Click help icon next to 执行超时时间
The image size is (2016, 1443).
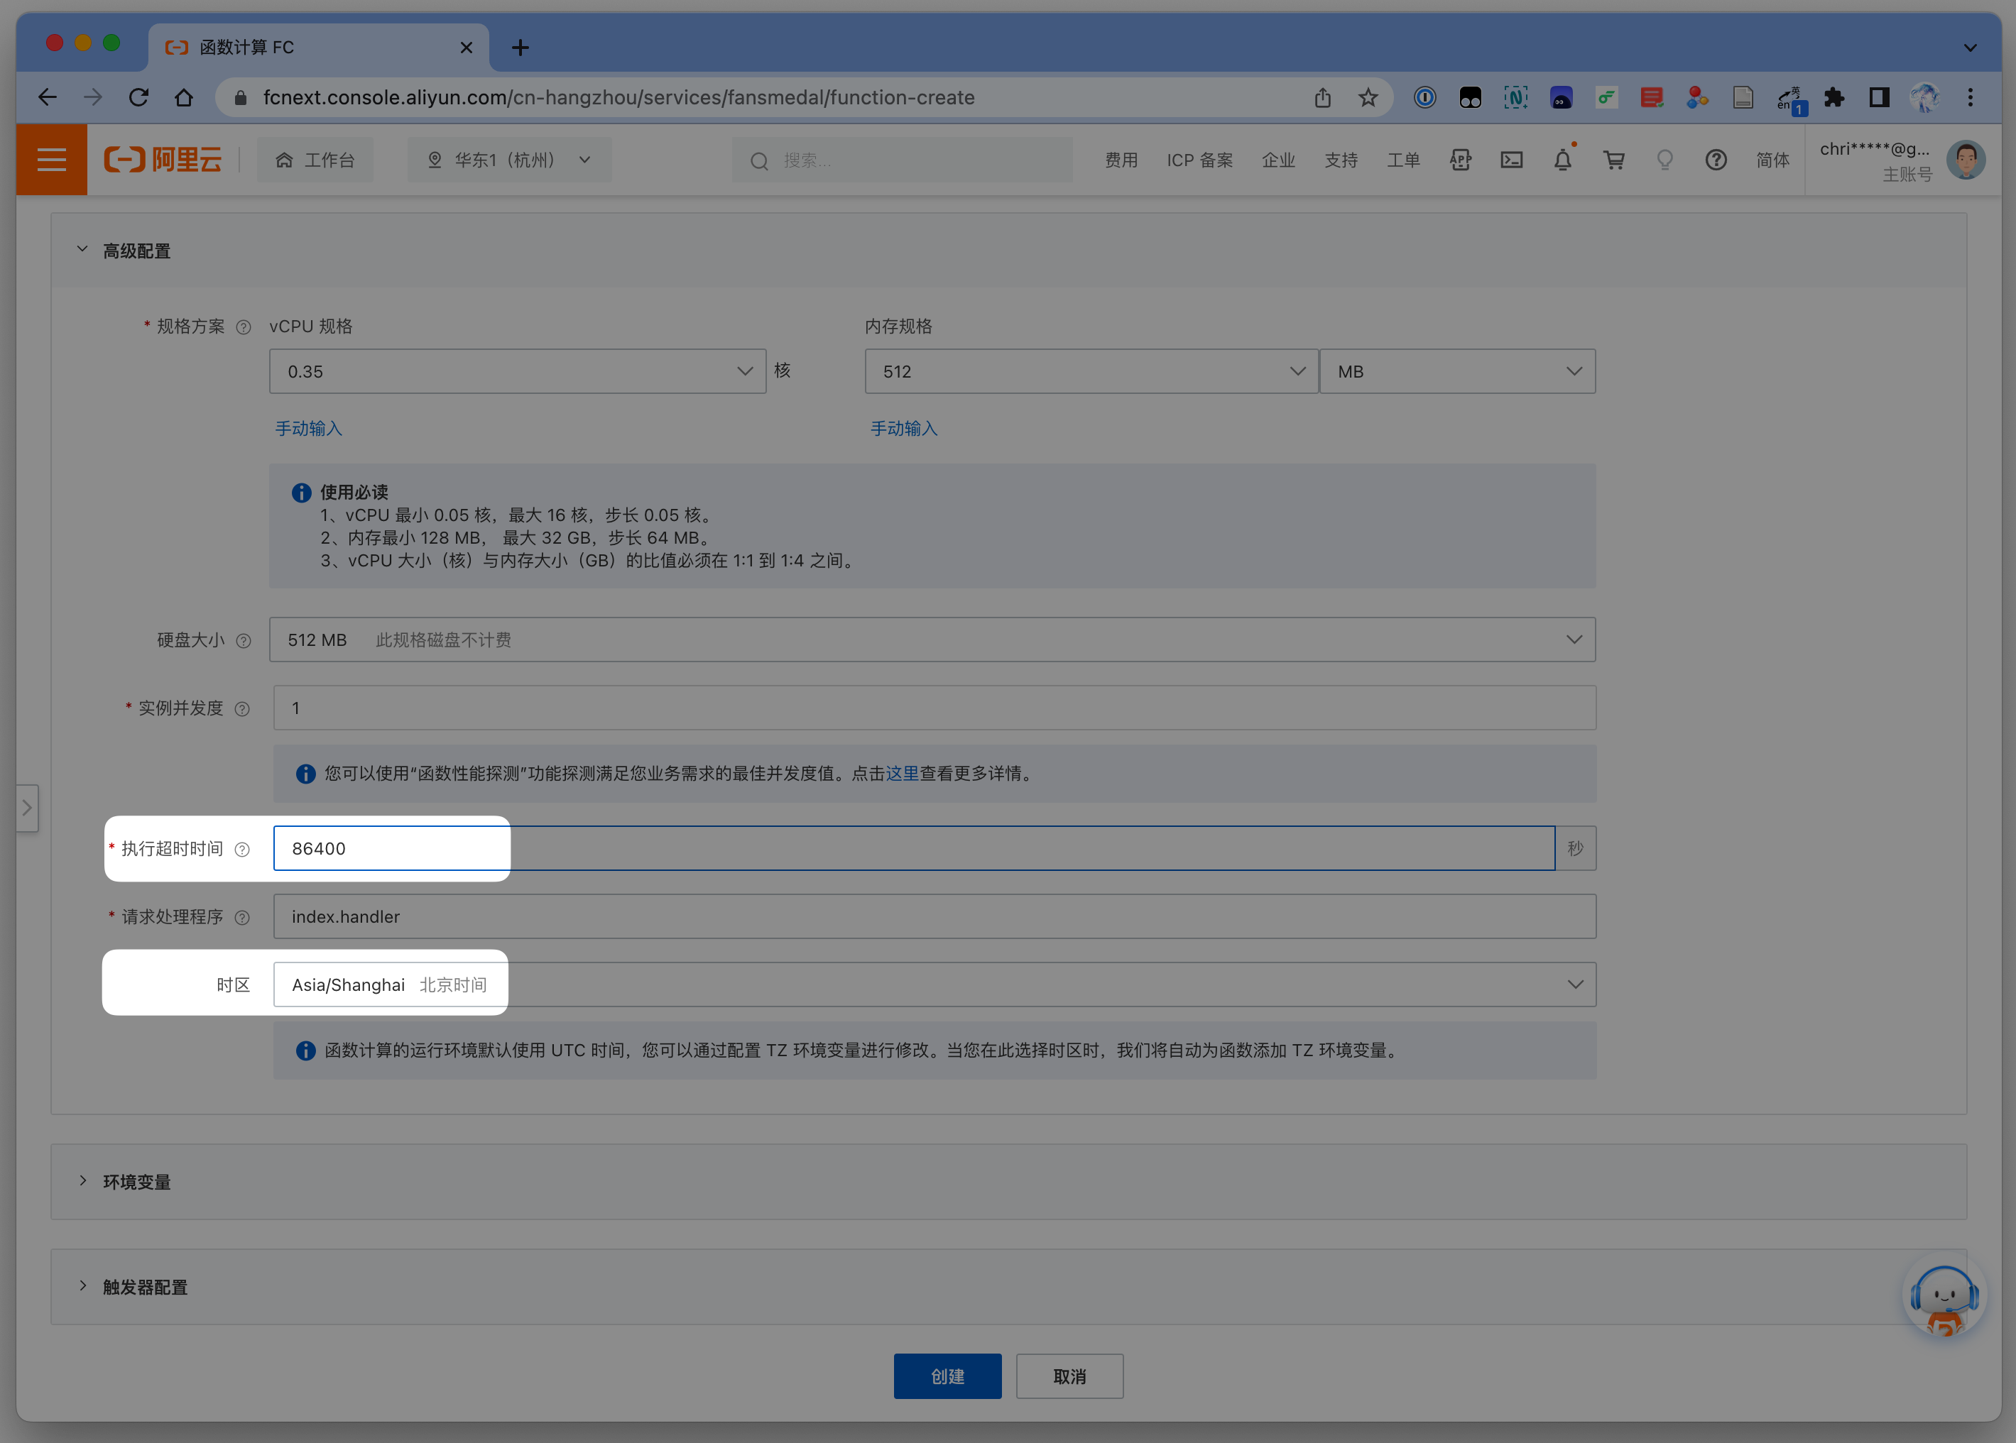(241, 850)
